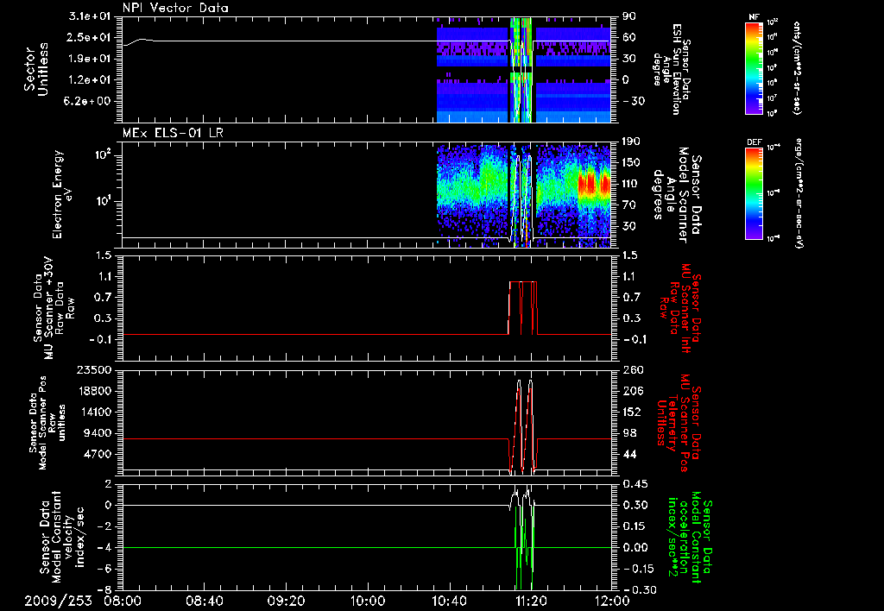
Task: Click the 10:00 time axis label
Action: point(368,601)
